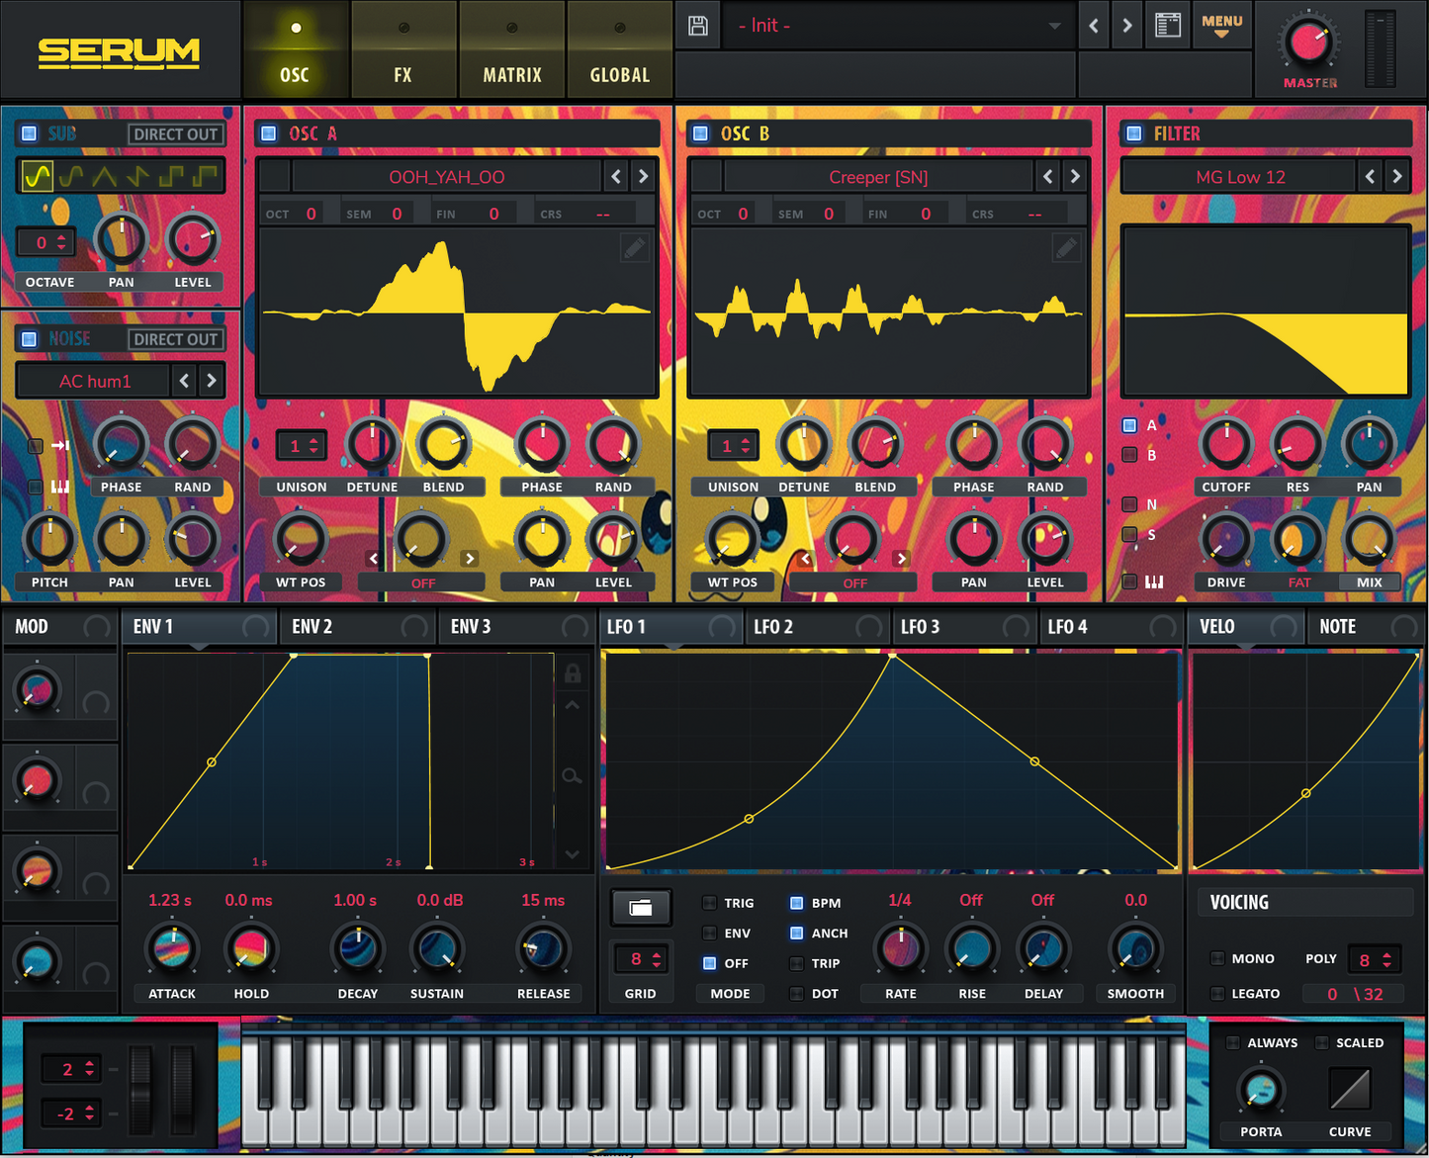The width and height of the screenshot is (1429, 1158).
Task: Click the pitch bend wheel
Action: 142,1091
